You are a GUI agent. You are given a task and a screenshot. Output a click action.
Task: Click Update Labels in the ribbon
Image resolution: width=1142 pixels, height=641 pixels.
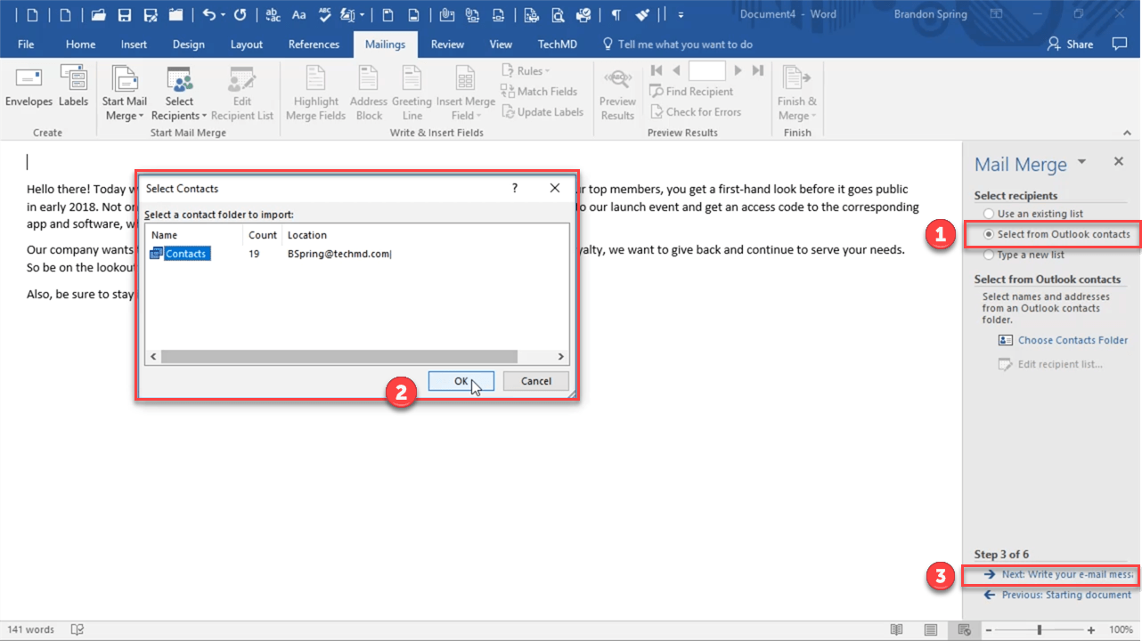542,111
